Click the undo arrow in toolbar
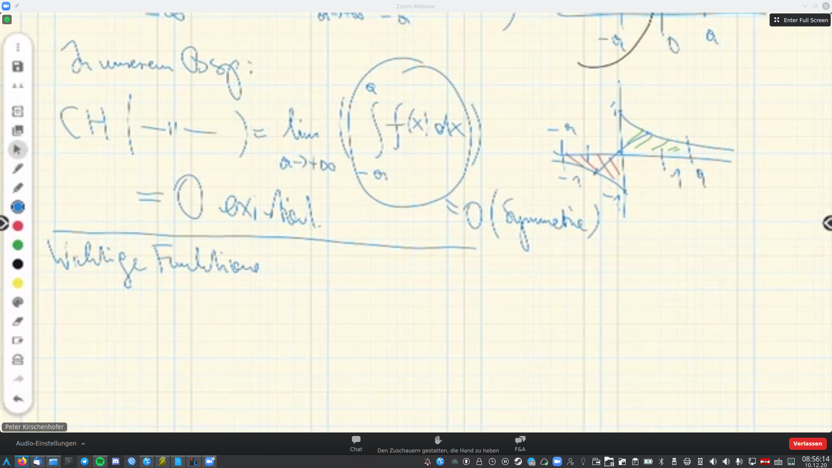The width and height of the screenshot is (832, 468). click(18, 399)
